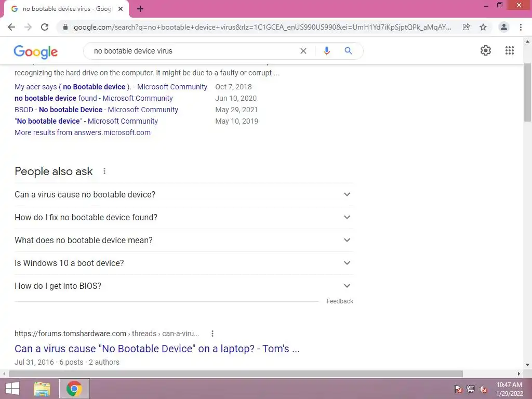
Task: Open the Action Center flag tray icon
Action: click(458, 389)
